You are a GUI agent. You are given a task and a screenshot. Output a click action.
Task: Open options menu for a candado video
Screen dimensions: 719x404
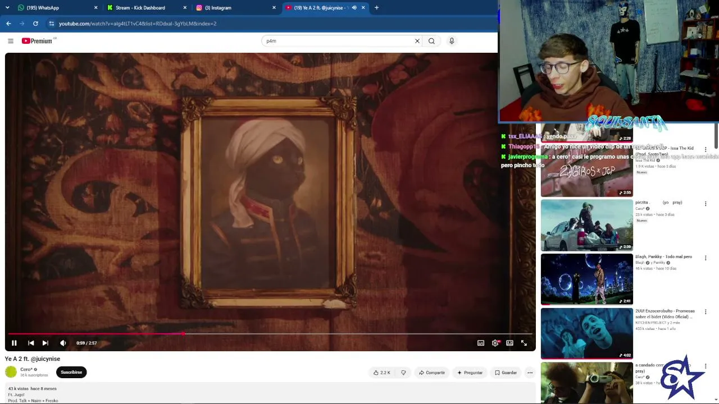click(706, 366)
